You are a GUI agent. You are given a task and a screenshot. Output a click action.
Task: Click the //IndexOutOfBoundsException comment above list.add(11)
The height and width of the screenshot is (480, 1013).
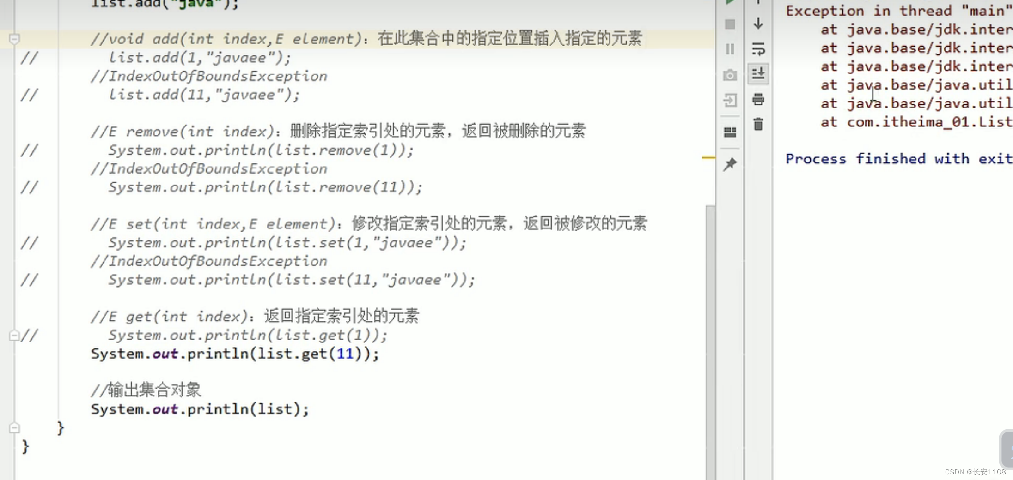click(209, 76)
